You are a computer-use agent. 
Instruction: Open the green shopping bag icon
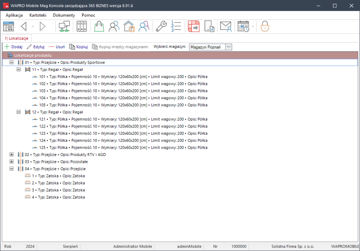99,26
